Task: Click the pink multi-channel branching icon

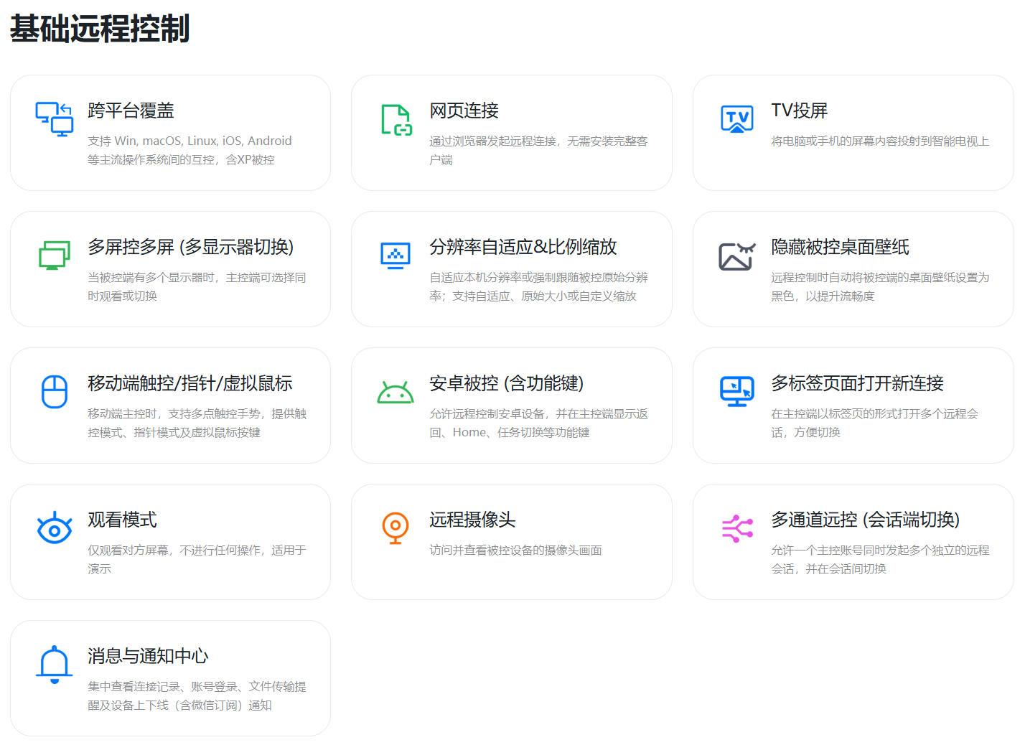Action: (736, 528)
